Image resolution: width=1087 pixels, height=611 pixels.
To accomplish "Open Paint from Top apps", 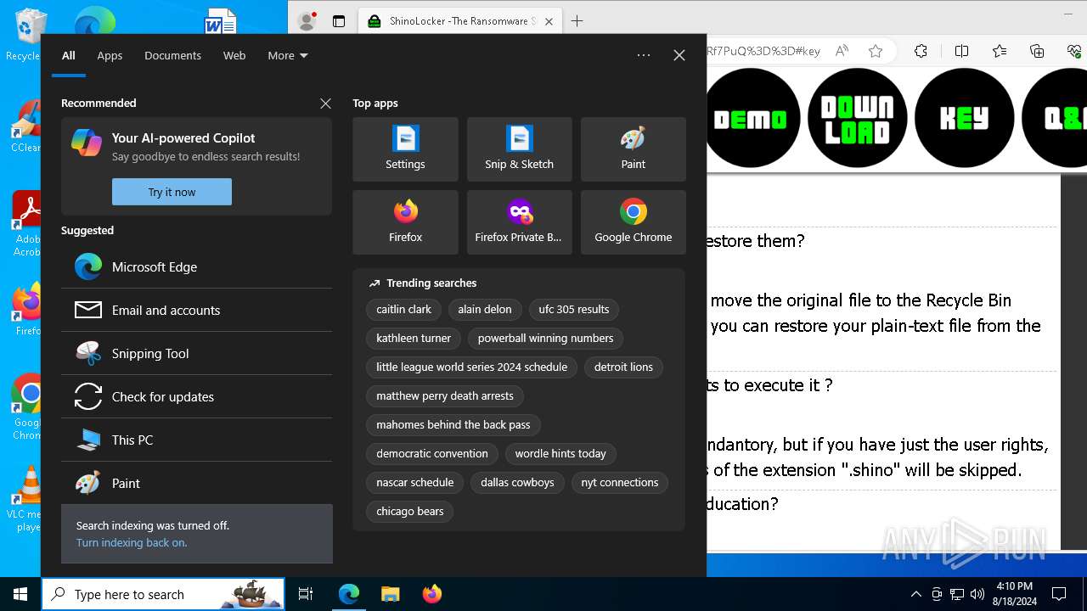I will (x=633, y=149).
